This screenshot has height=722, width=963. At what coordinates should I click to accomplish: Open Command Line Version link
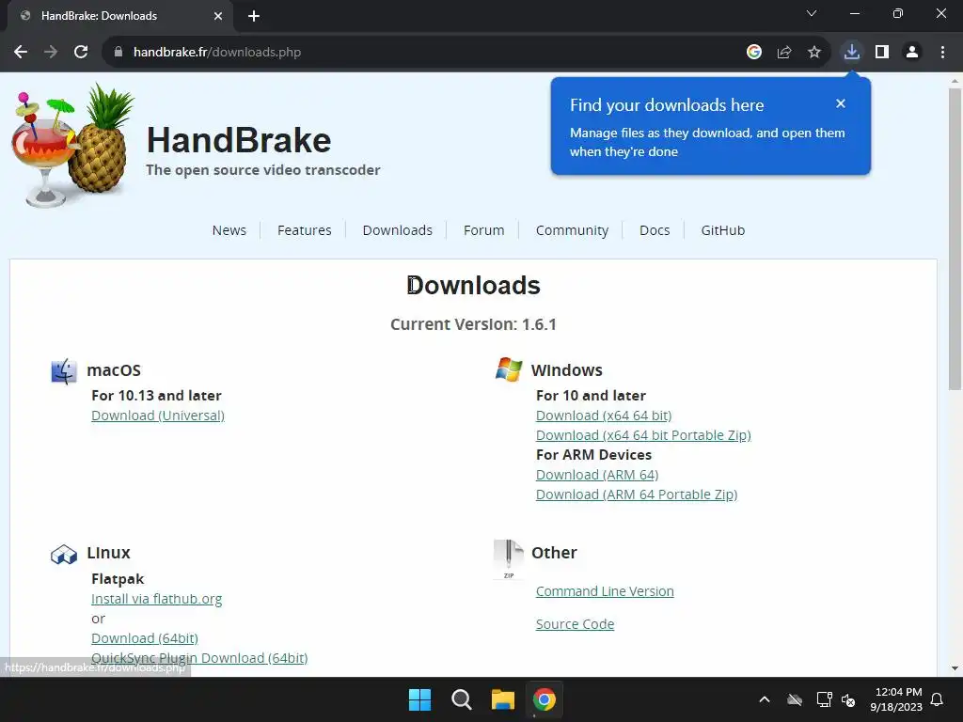605,591
